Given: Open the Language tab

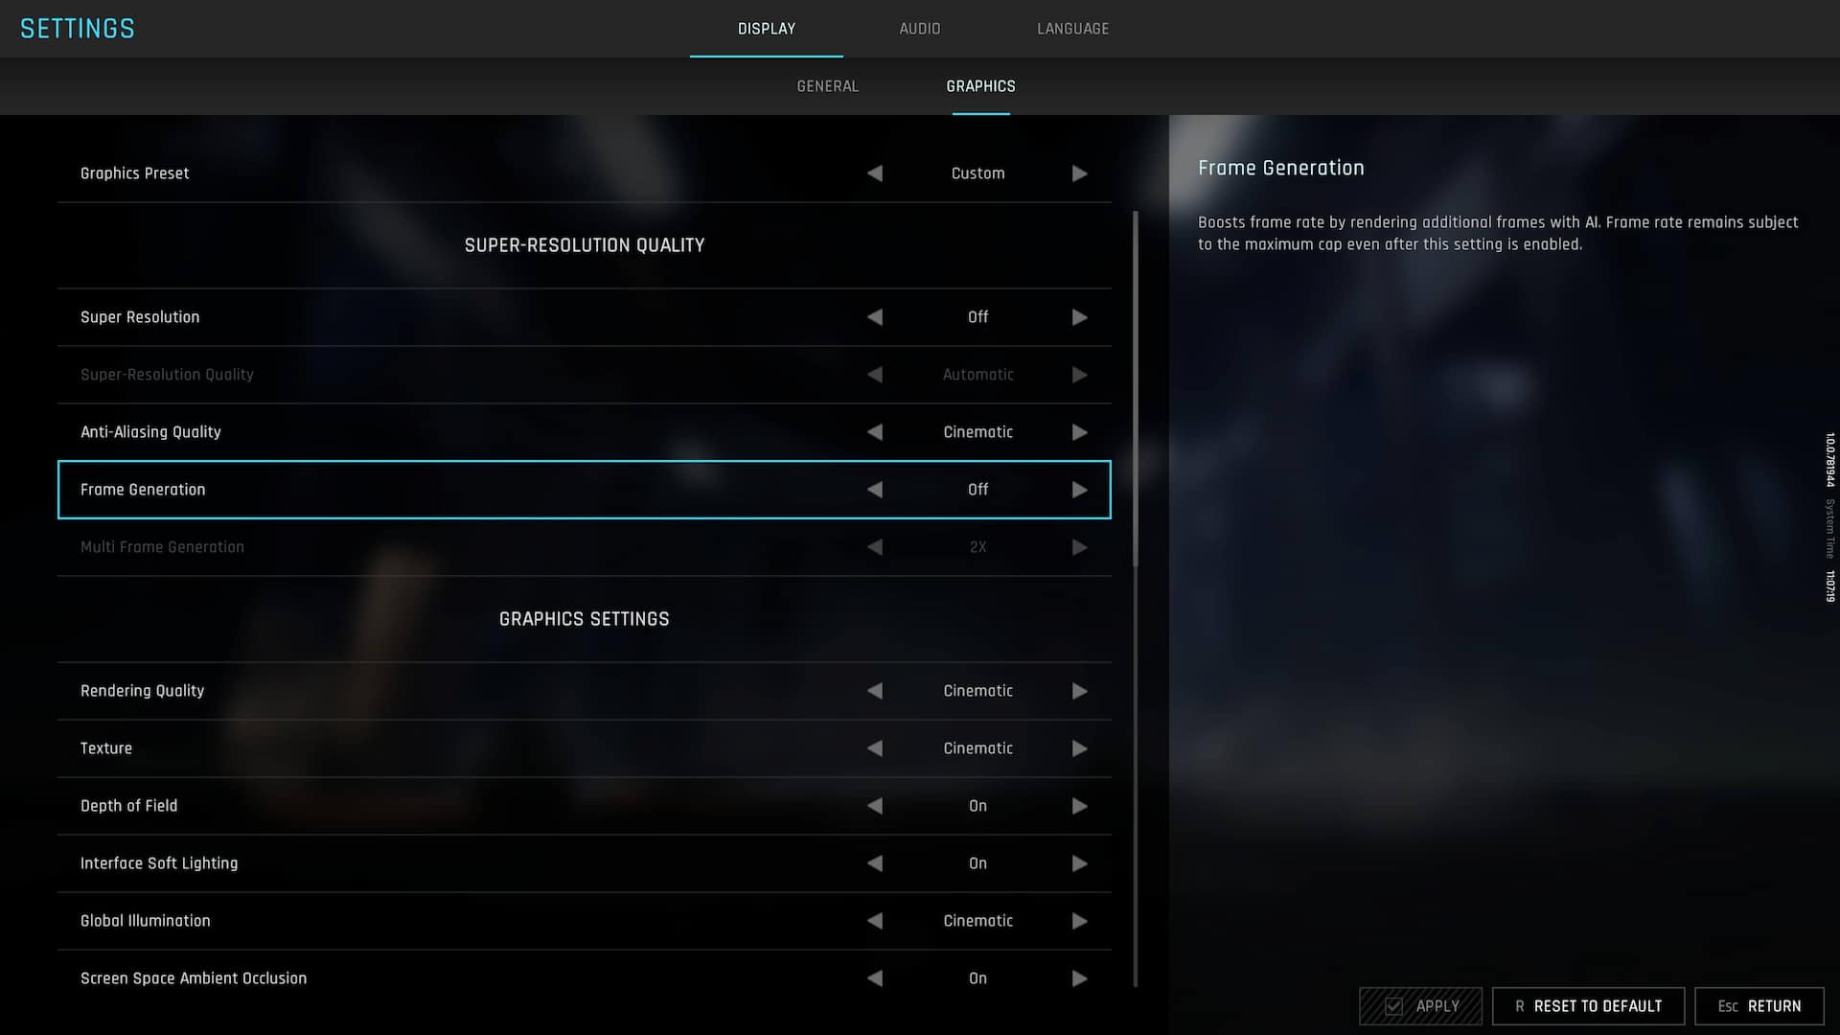Looking at the screenshot, I should [1073, 29].
